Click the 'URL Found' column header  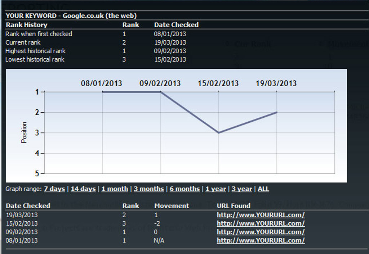(234, 205)
